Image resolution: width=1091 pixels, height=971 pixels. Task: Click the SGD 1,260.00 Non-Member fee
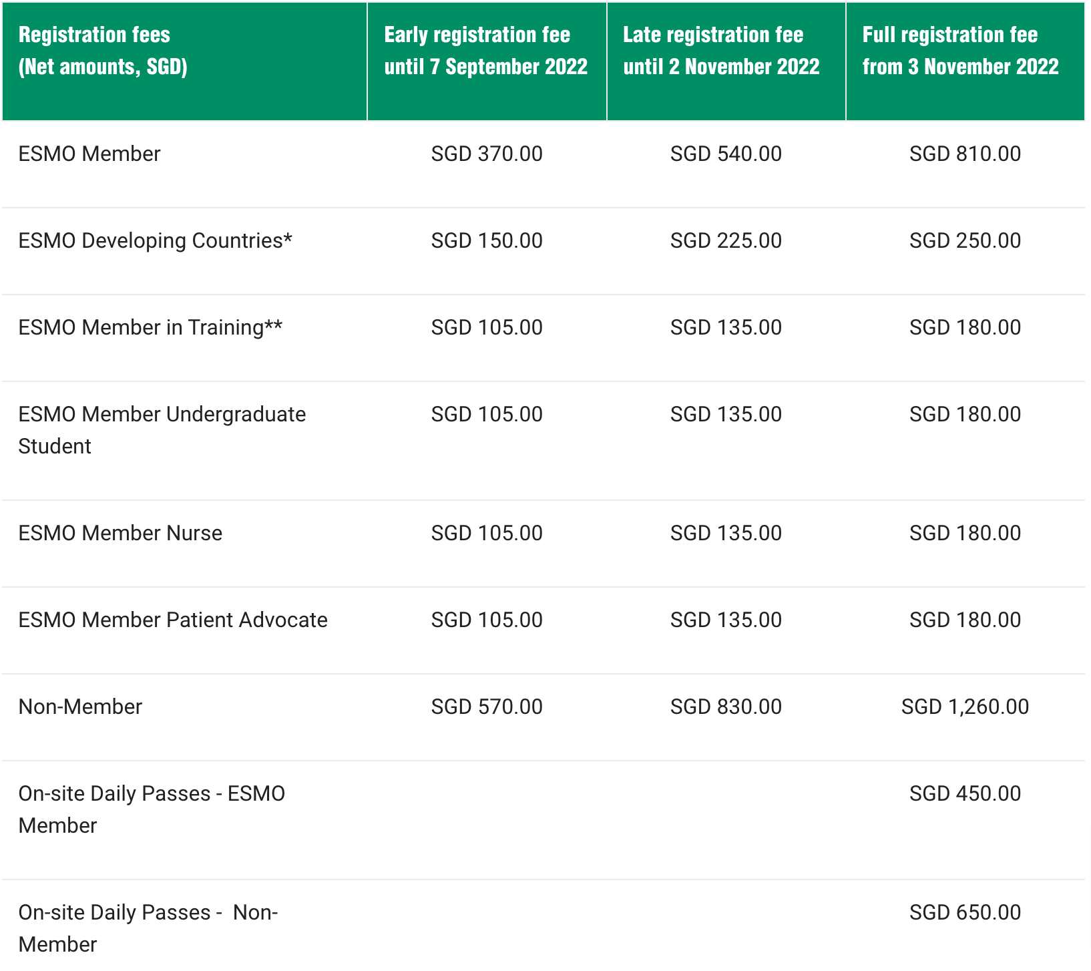coord(965,707)
